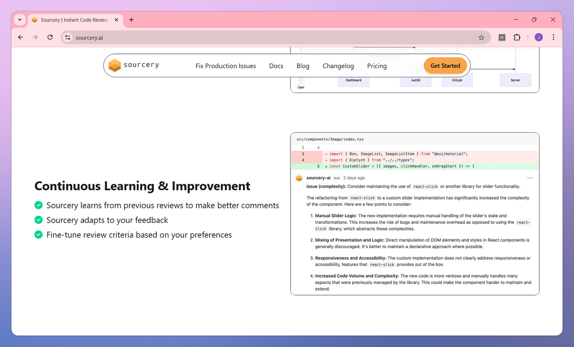
Task: Click the sourcery-ai bot avatar on the comment
Action: pos(299,178)
